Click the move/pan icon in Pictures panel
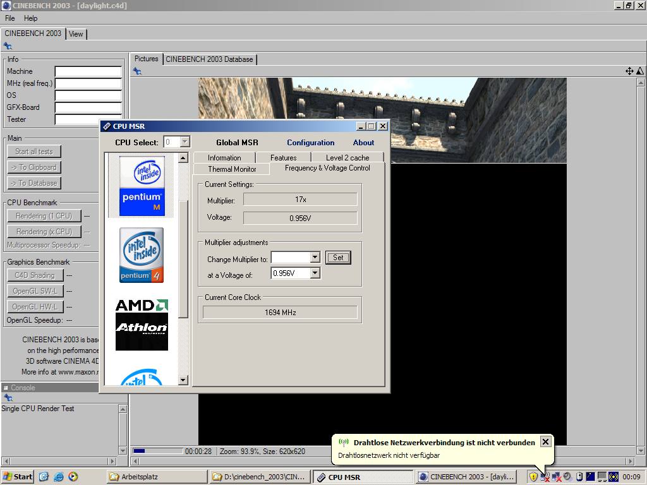This screenshot has height=485, width=647. 629,71
